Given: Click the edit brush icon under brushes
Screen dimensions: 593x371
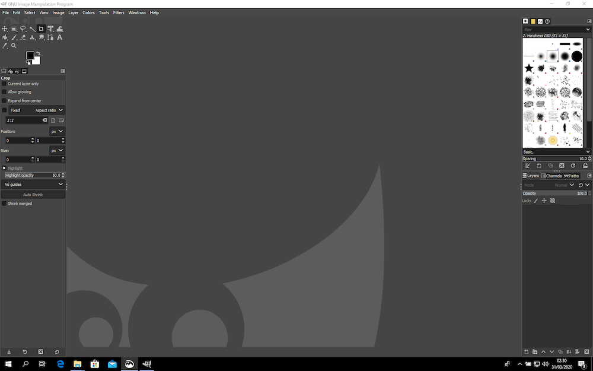Looking at the screenshot, I should 528,166.
